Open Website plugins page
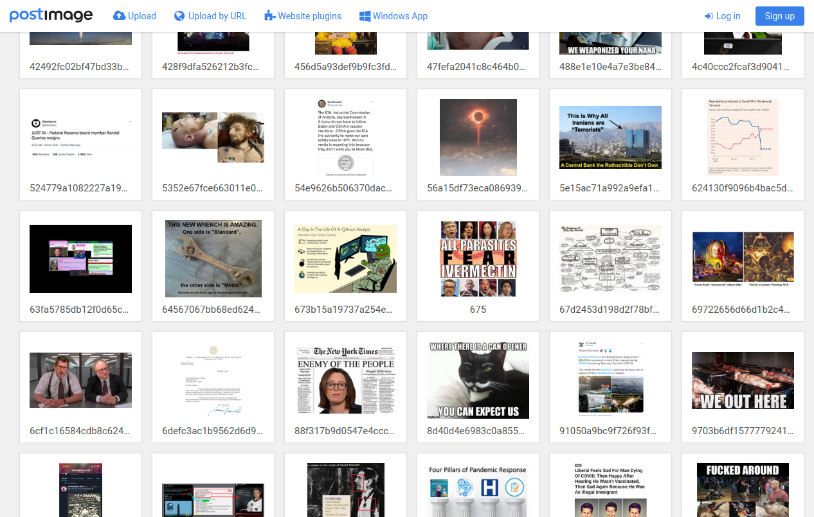 [x=303, y=16]
